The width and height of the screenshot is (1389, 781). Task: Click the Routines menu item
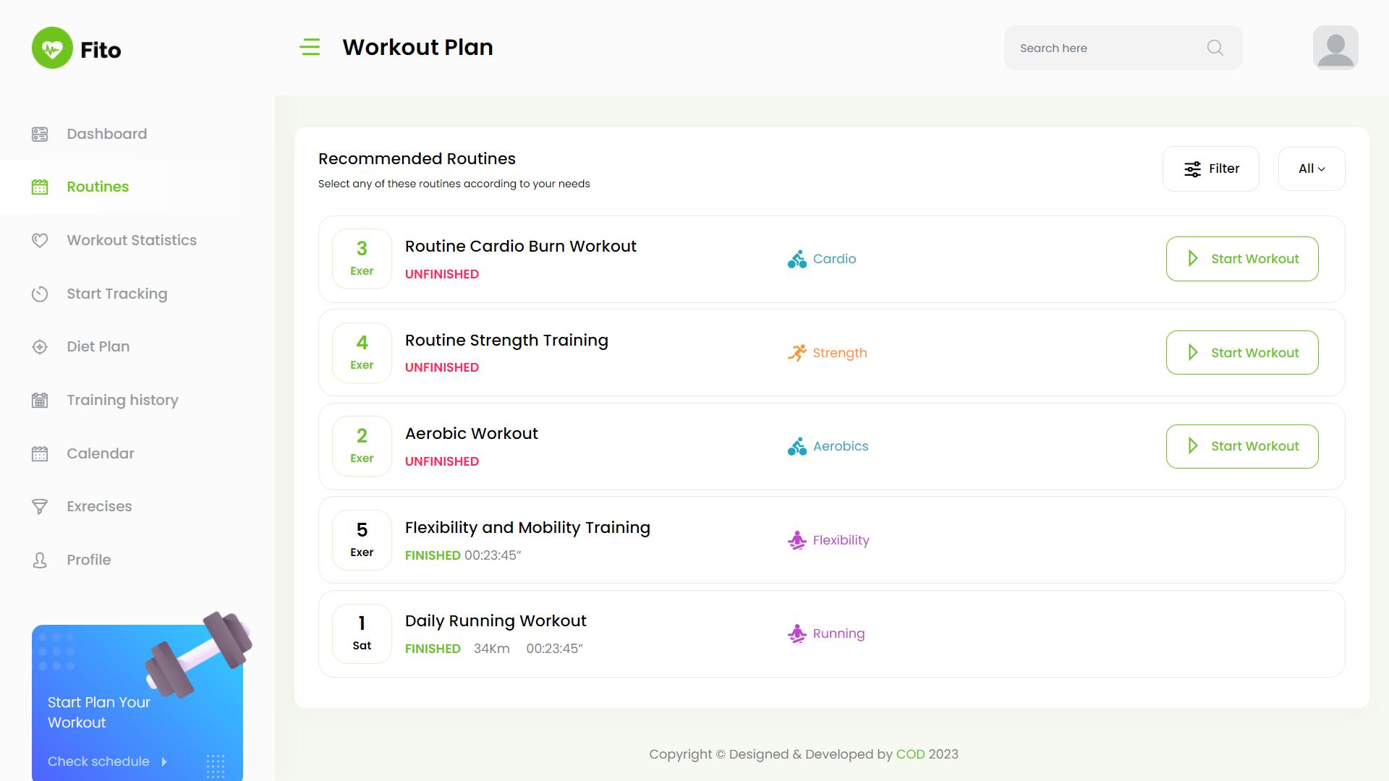point(98,186)
